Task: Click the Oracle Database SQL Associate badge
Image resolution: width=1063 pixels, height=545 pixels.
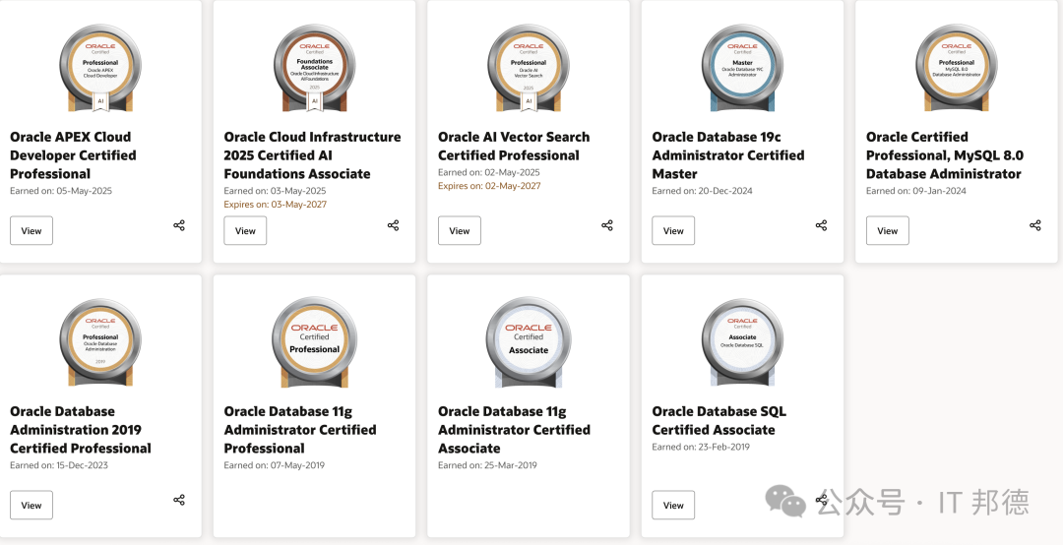Action: click(742, 342)
